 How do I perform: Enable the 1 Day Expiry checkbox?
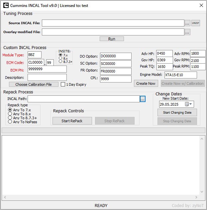pyautogui.click(x=63, y=84)
